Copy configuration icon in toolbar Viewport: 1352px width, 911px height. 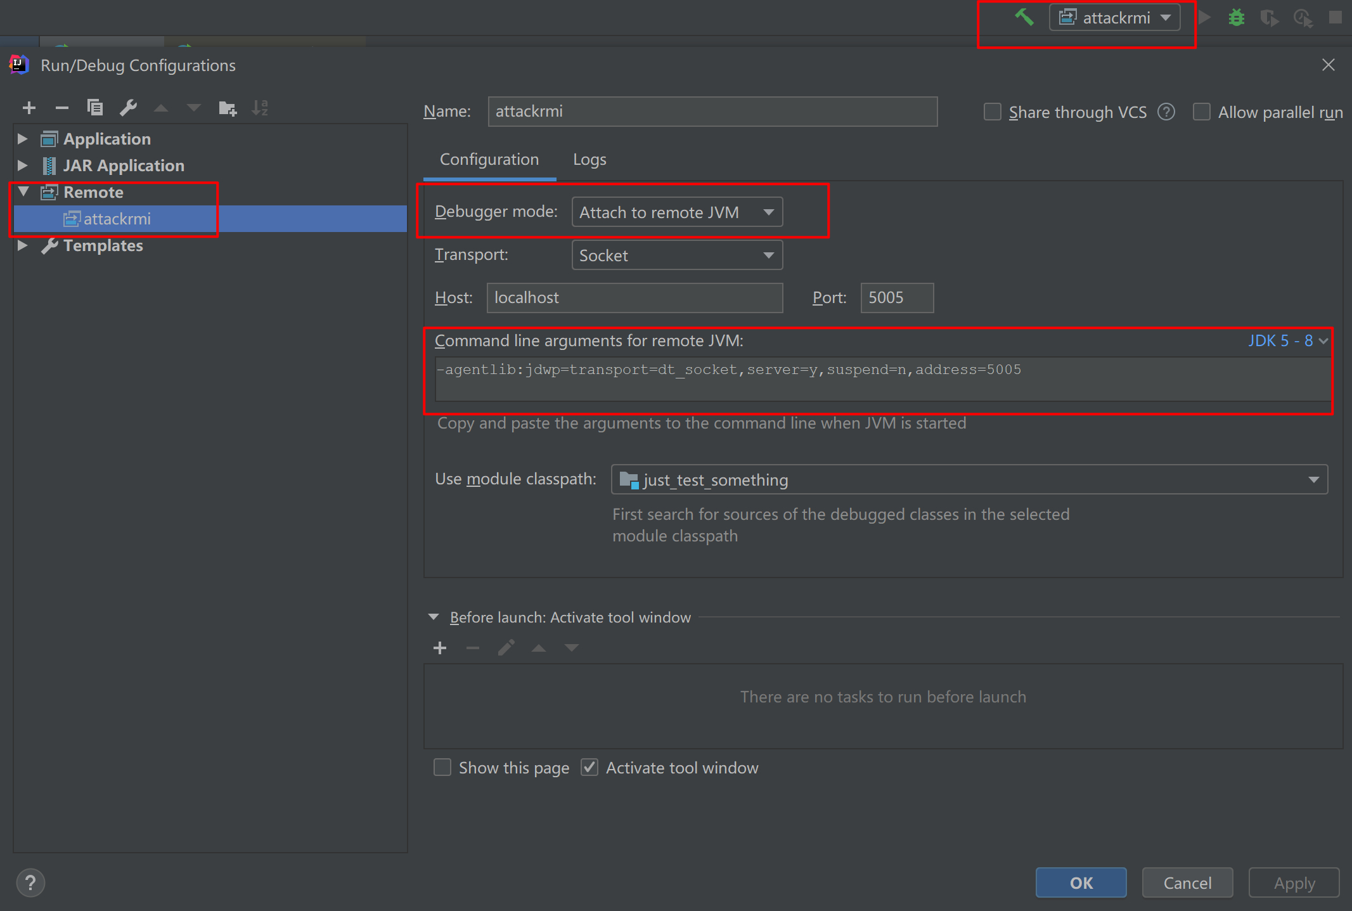[x=94, y=108]
